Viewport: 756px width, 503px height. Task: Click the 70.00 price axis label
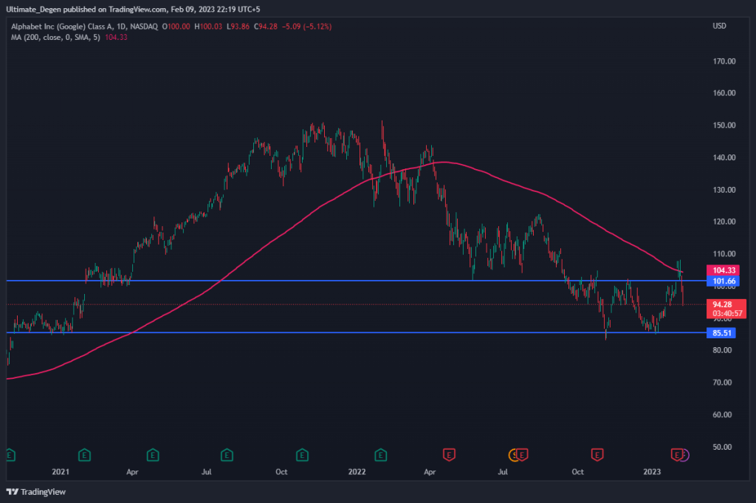(x=722, y=383)
